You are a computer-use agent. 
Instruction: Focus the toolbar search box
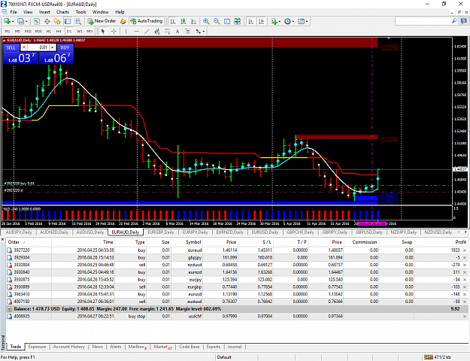423,21
